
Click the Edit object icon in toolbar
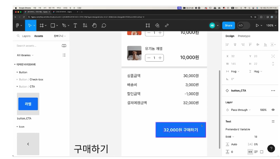[148, 25]
